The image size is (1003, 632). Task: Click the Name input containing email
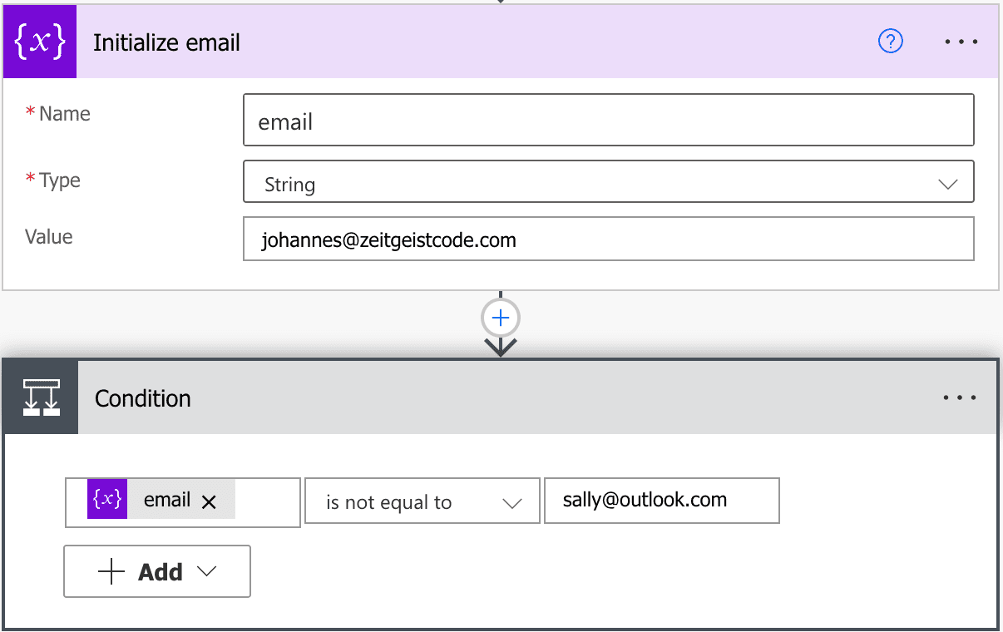(x=607, y=120)
